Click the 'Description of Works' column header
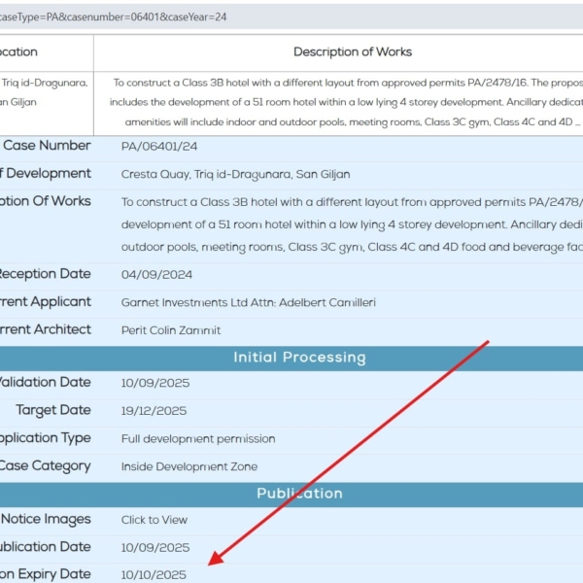 [x=352, y=52]
